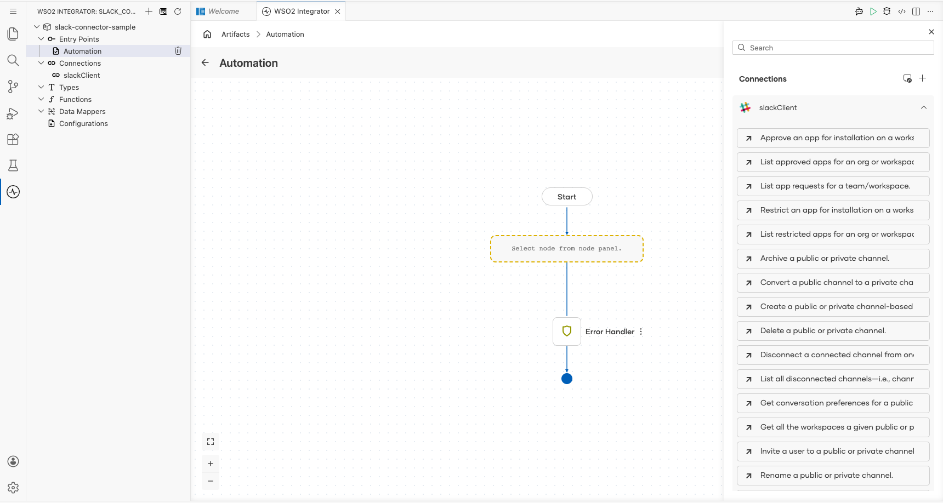Collapse the slackClient connection action list

pyautogui.click(x=924, y=107)
